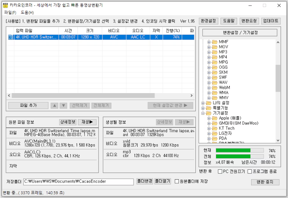Click the video file icon in list row

[x=10, y=37]
